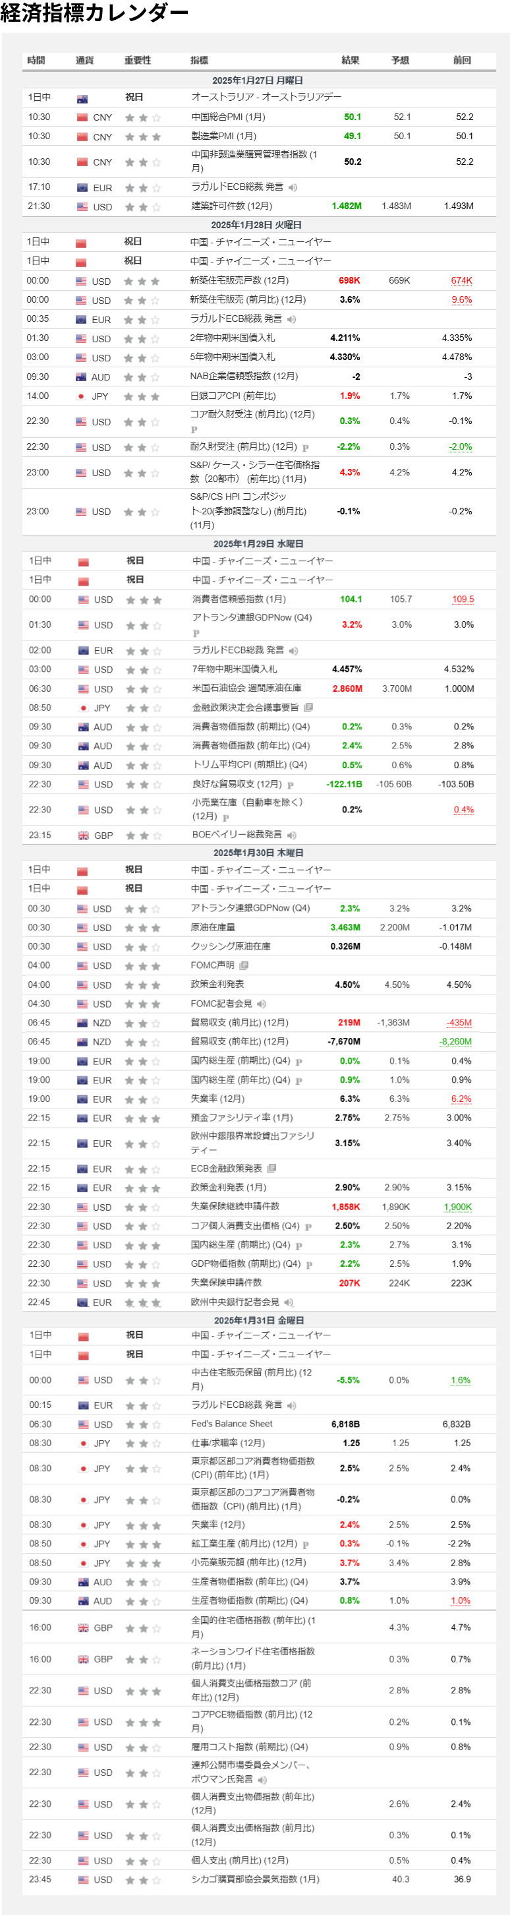Click P icon under 01:30 アトランタ連銀GDPNow (Q4)
The height and width of the screenshot is (1915, 510).
coord(196,633)
